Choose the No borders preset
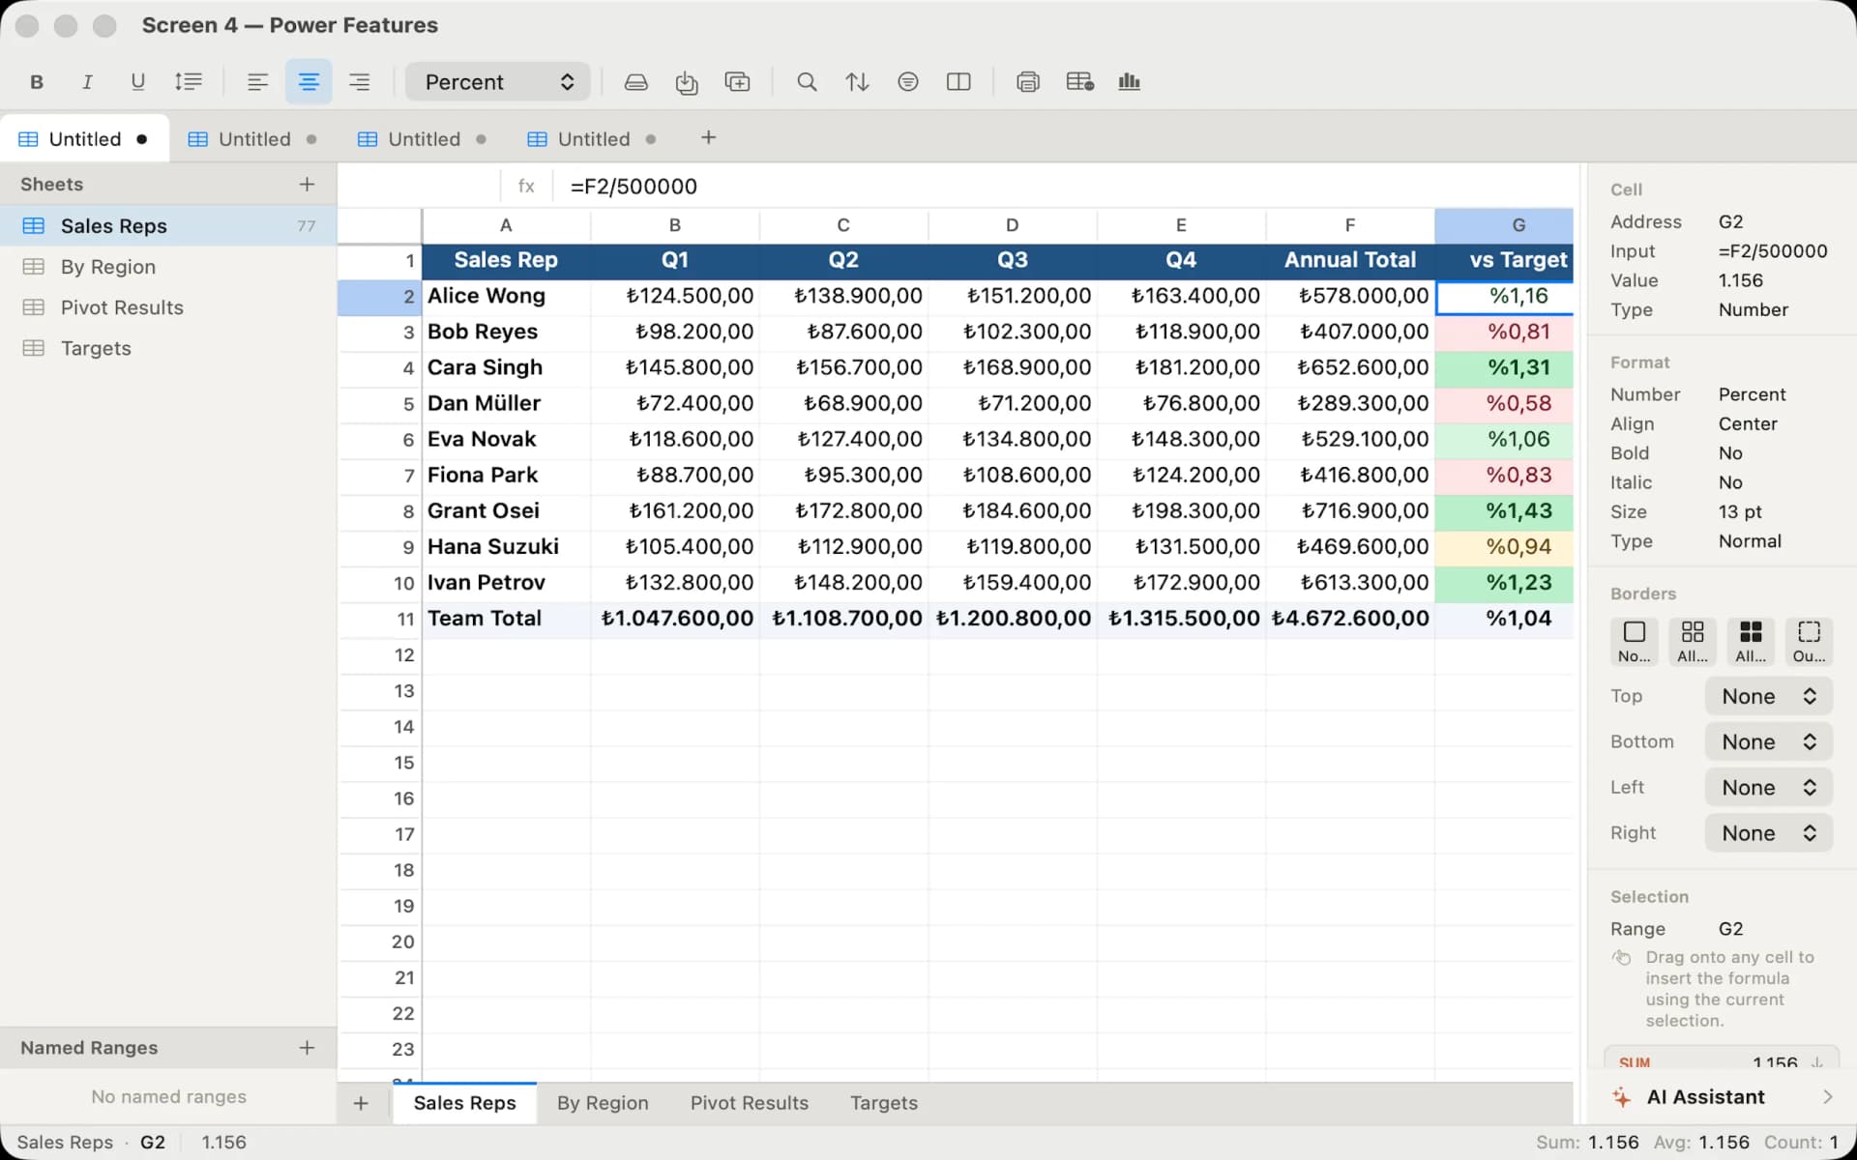1857x1160 pixels. click(1635, 641)
